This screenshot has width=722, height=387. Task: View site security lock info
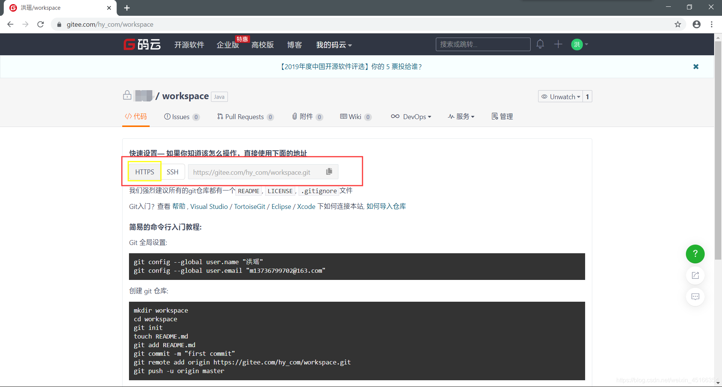[59, 24]
